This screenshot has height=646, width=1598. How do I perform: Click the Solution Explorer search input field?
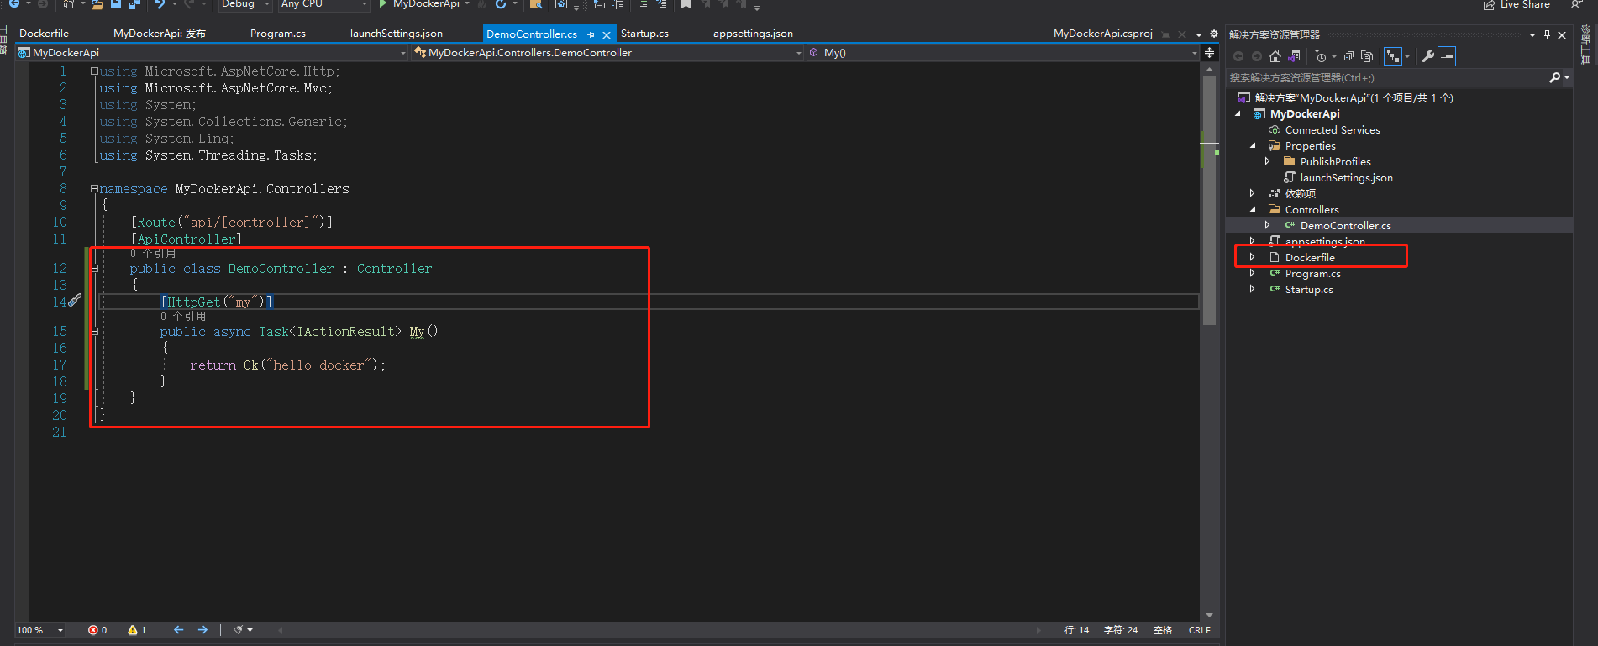click(x=1386, y=77)
